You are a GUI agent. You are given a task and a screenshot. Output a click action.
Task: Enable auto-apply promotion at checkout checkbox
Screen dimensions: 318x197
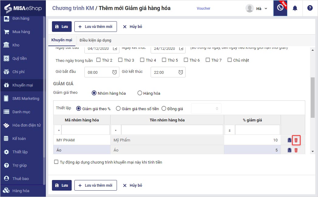click(56, 162)
